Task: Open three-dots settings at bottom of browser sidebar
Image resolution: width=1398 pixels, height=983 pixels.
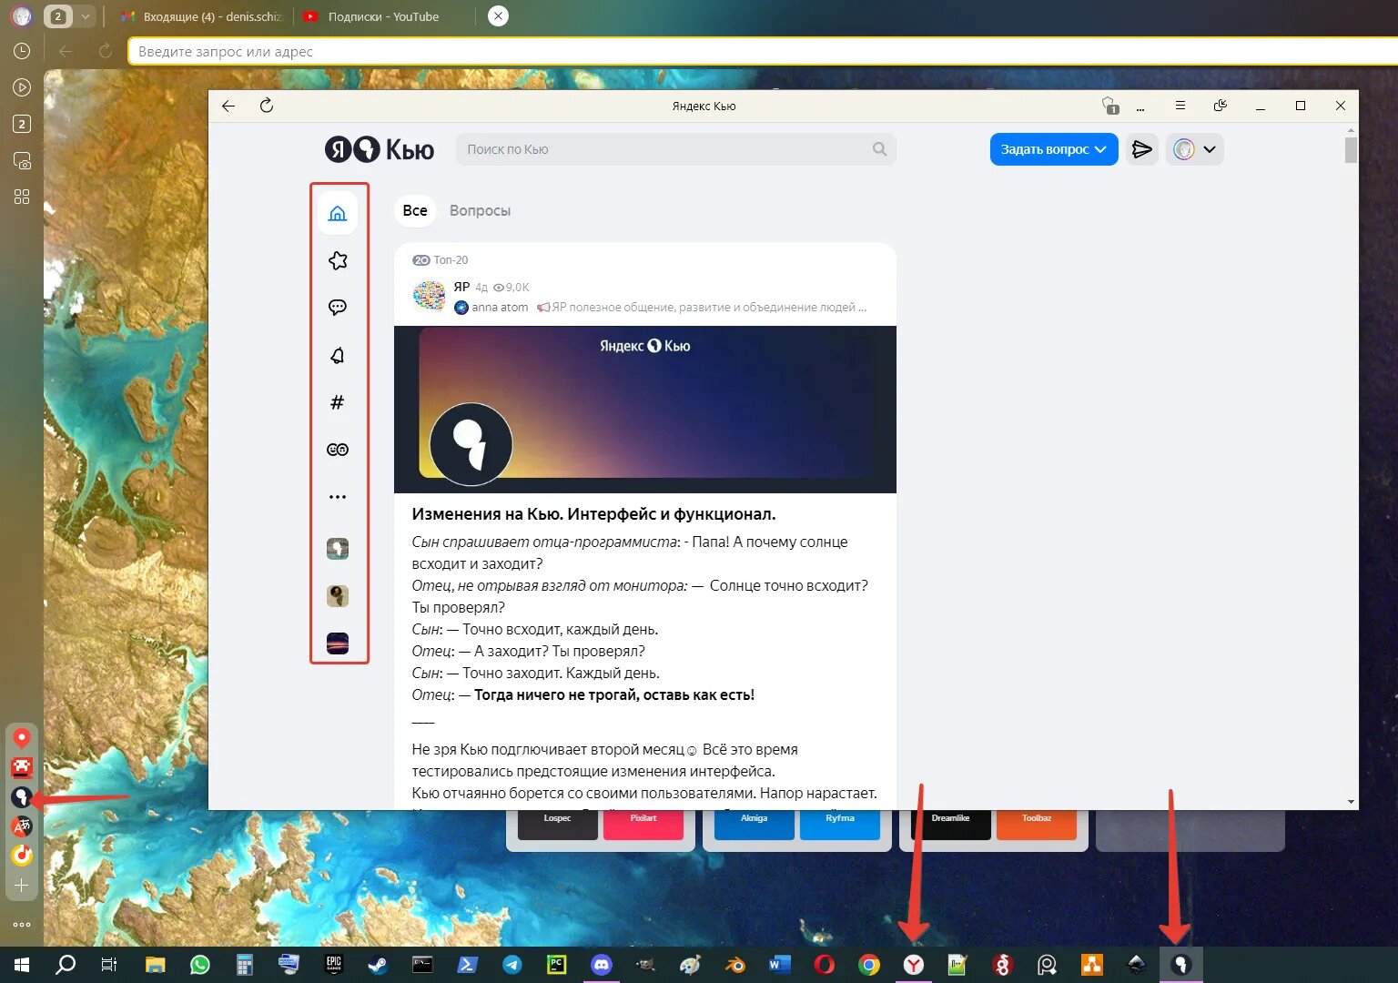Action: 22,925
